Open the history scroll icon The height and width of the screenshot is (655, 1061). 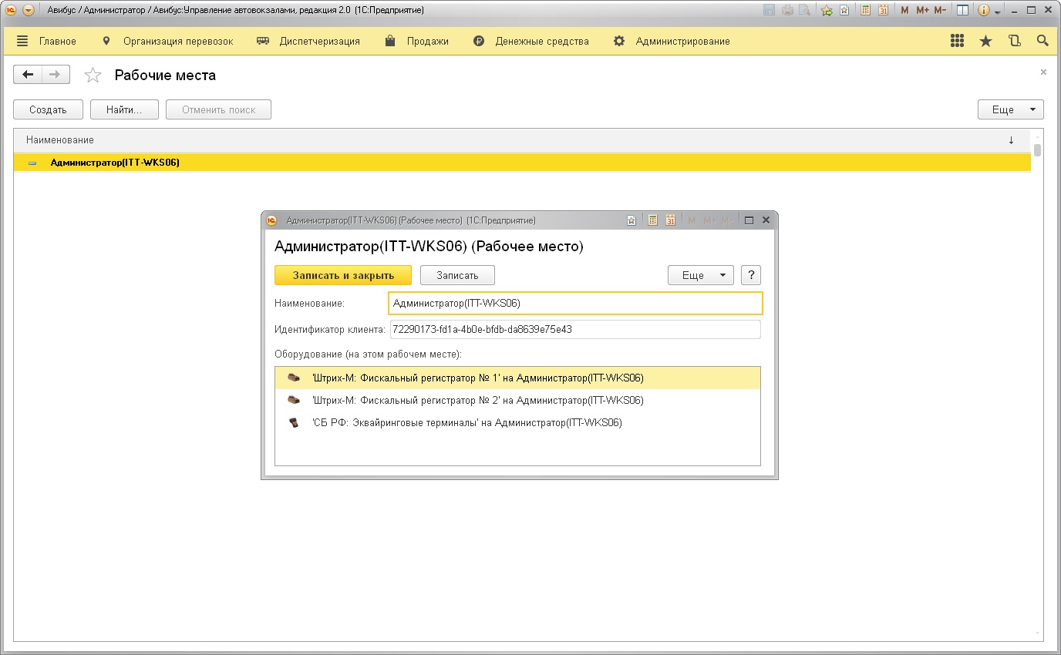(x=1014, y=42)
